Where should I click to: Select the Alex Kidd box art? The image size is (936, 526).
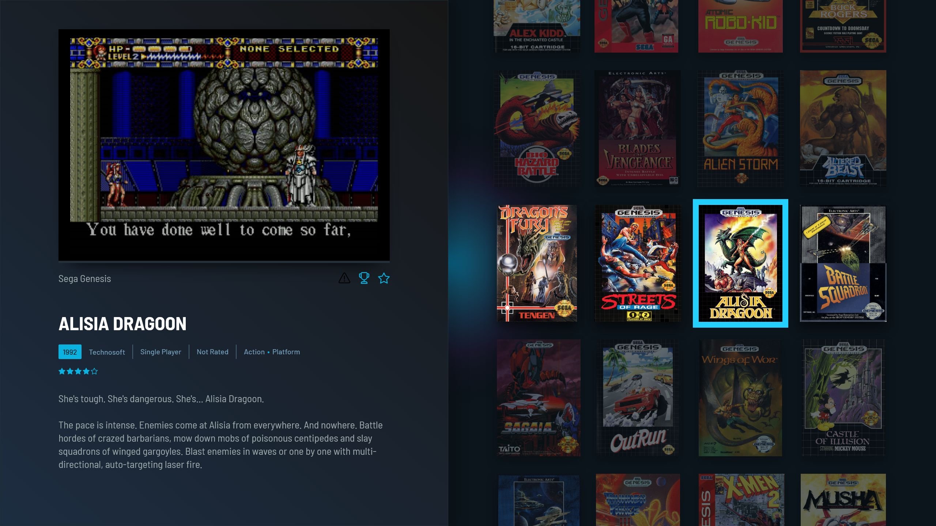click(537, 26)
